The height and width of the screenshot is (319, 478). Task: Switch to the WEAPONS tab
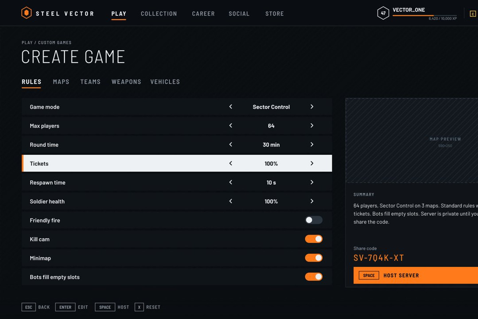point(126,82)
